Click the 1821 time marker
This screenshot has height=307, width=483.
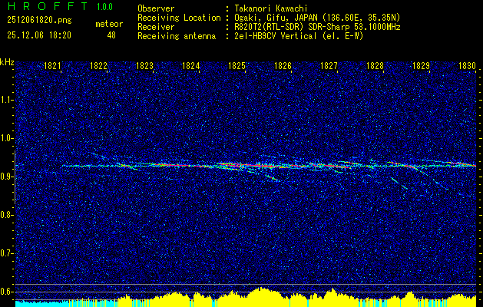point(52,65)
